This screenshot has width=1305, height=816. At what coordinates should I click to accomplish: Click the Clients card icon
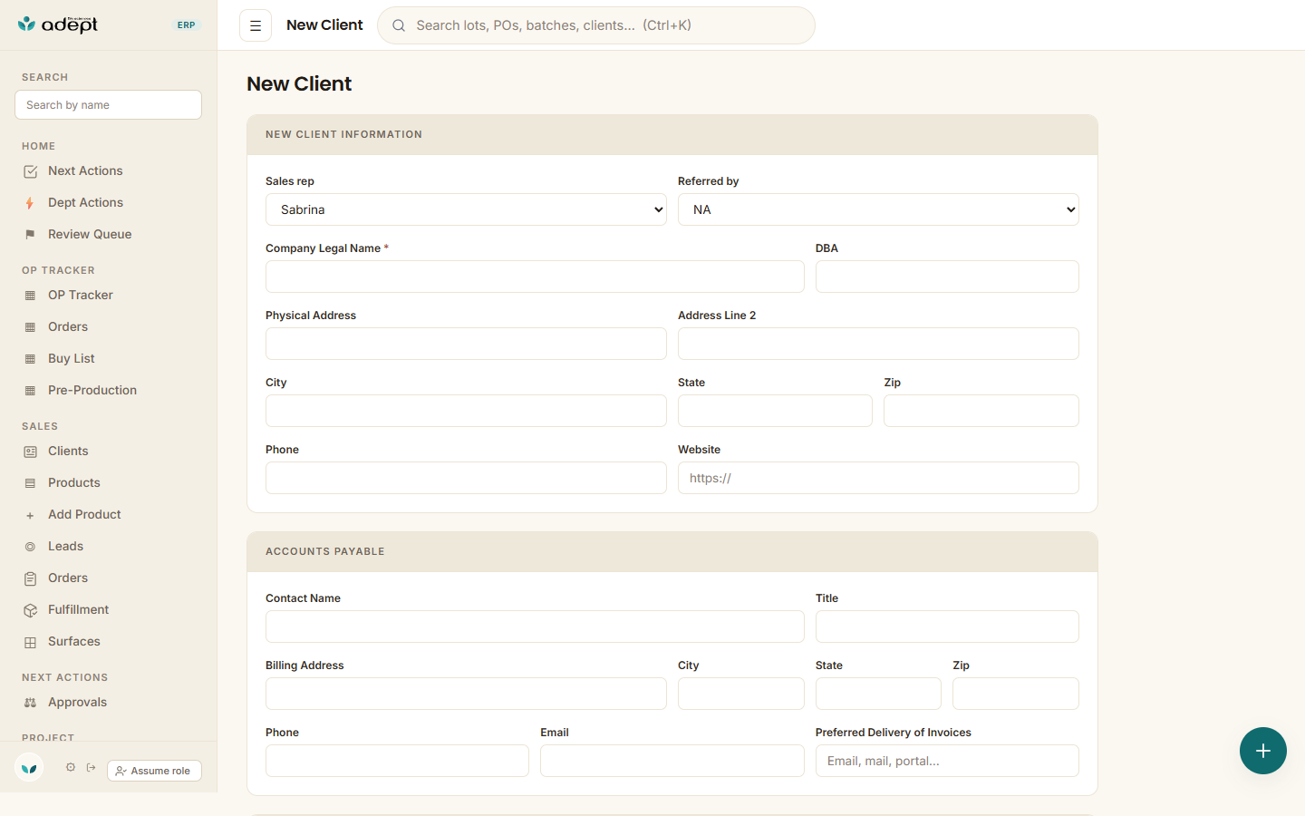coord(30,452)
